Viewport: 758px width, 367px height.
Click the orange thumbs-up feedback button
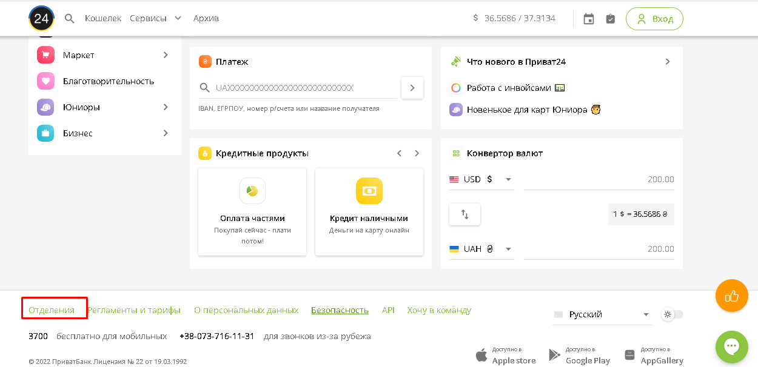point(731,296)
